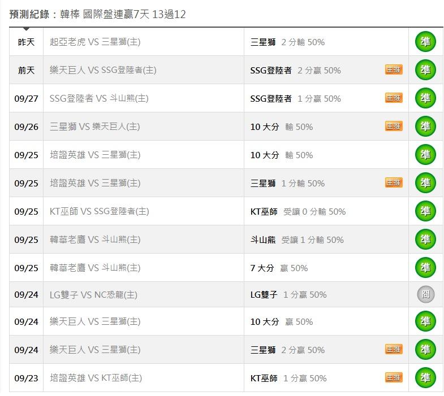Select 培證英雄 VS 三星獅 in the 三星獅 1 分輸 row

coord(95,183)
